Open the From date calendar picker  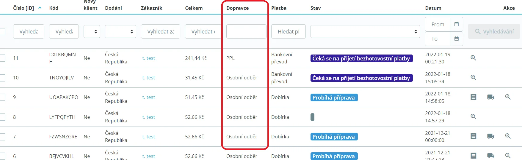click(x=456, y=24)
